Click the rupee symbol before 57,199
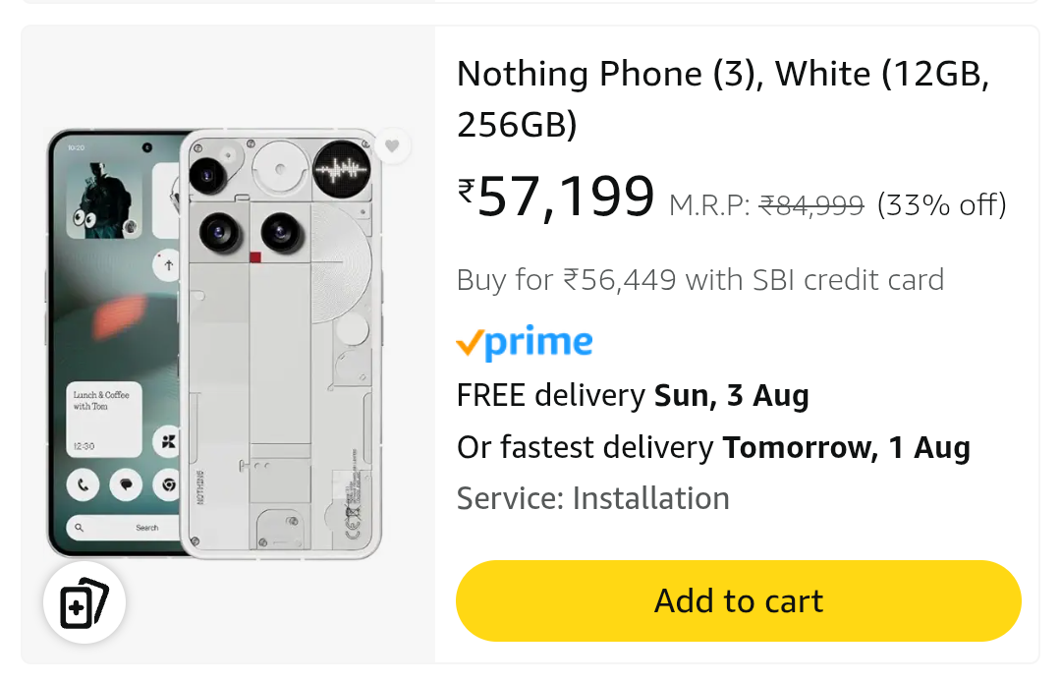 467,190
